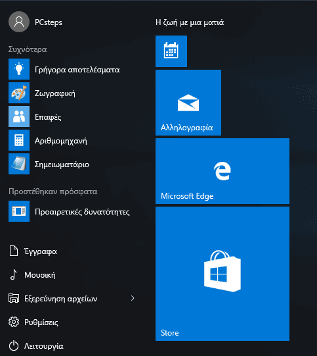Expand the Εξερεύνηση αρχείων jump list arrow
The width and height of the screenshot is (317, 356).
click(133, 298)
